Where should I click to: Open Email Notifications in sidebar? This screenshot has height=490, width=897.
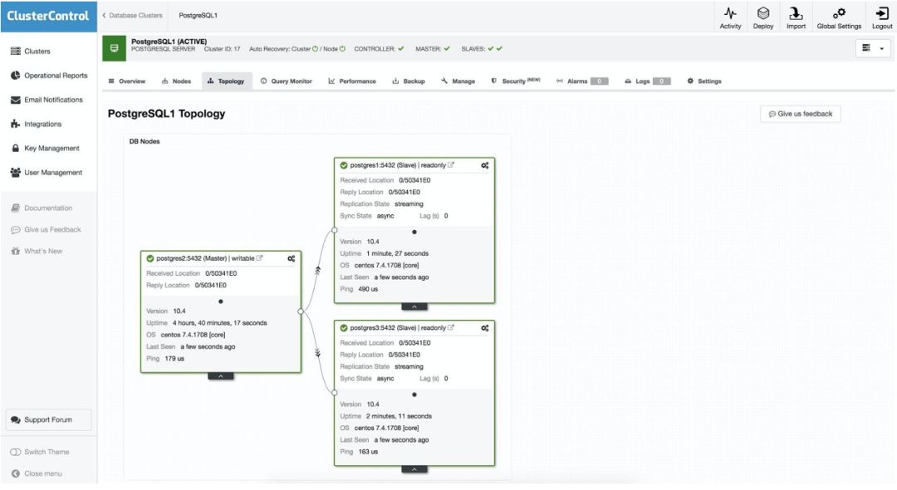(x=53, y=100)
